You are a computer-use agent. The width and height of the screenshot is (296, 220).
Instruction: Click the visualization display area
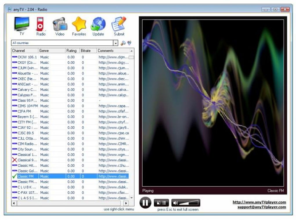pyautogui.click(x=213, y=103)
